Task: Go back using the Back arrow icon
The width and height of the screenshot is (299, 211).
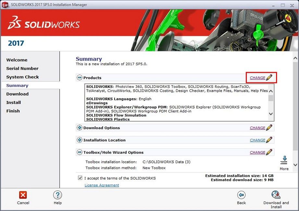Action: point(241,195)
